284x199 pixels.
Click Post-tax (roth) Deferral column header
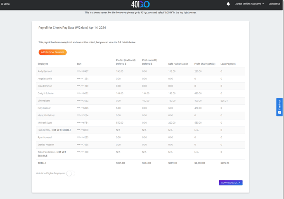[149, 62]
